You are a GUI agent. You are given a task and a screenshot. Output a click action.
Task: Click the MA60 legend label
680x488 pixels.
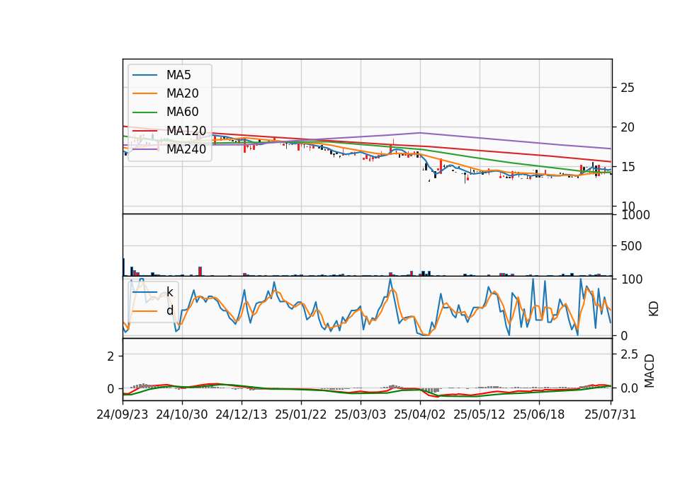coord(182,112)
